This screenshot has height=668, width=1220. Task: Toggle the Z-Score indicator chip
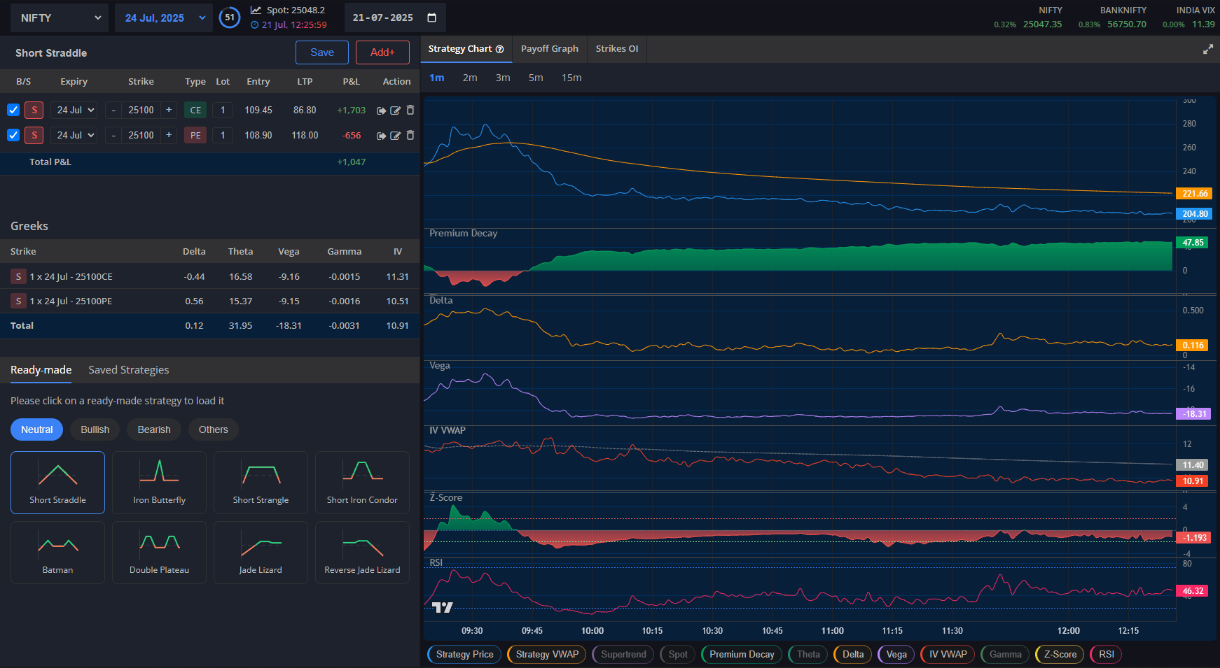[x=1060, y=655]
